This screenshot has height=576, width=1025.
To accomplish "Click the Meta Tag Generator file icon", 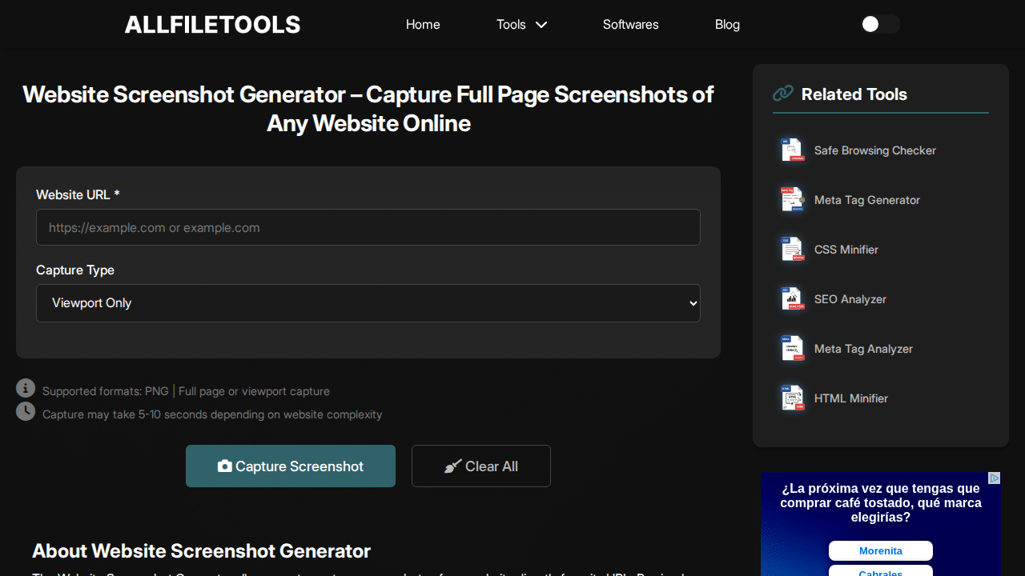I will (792, 200).
